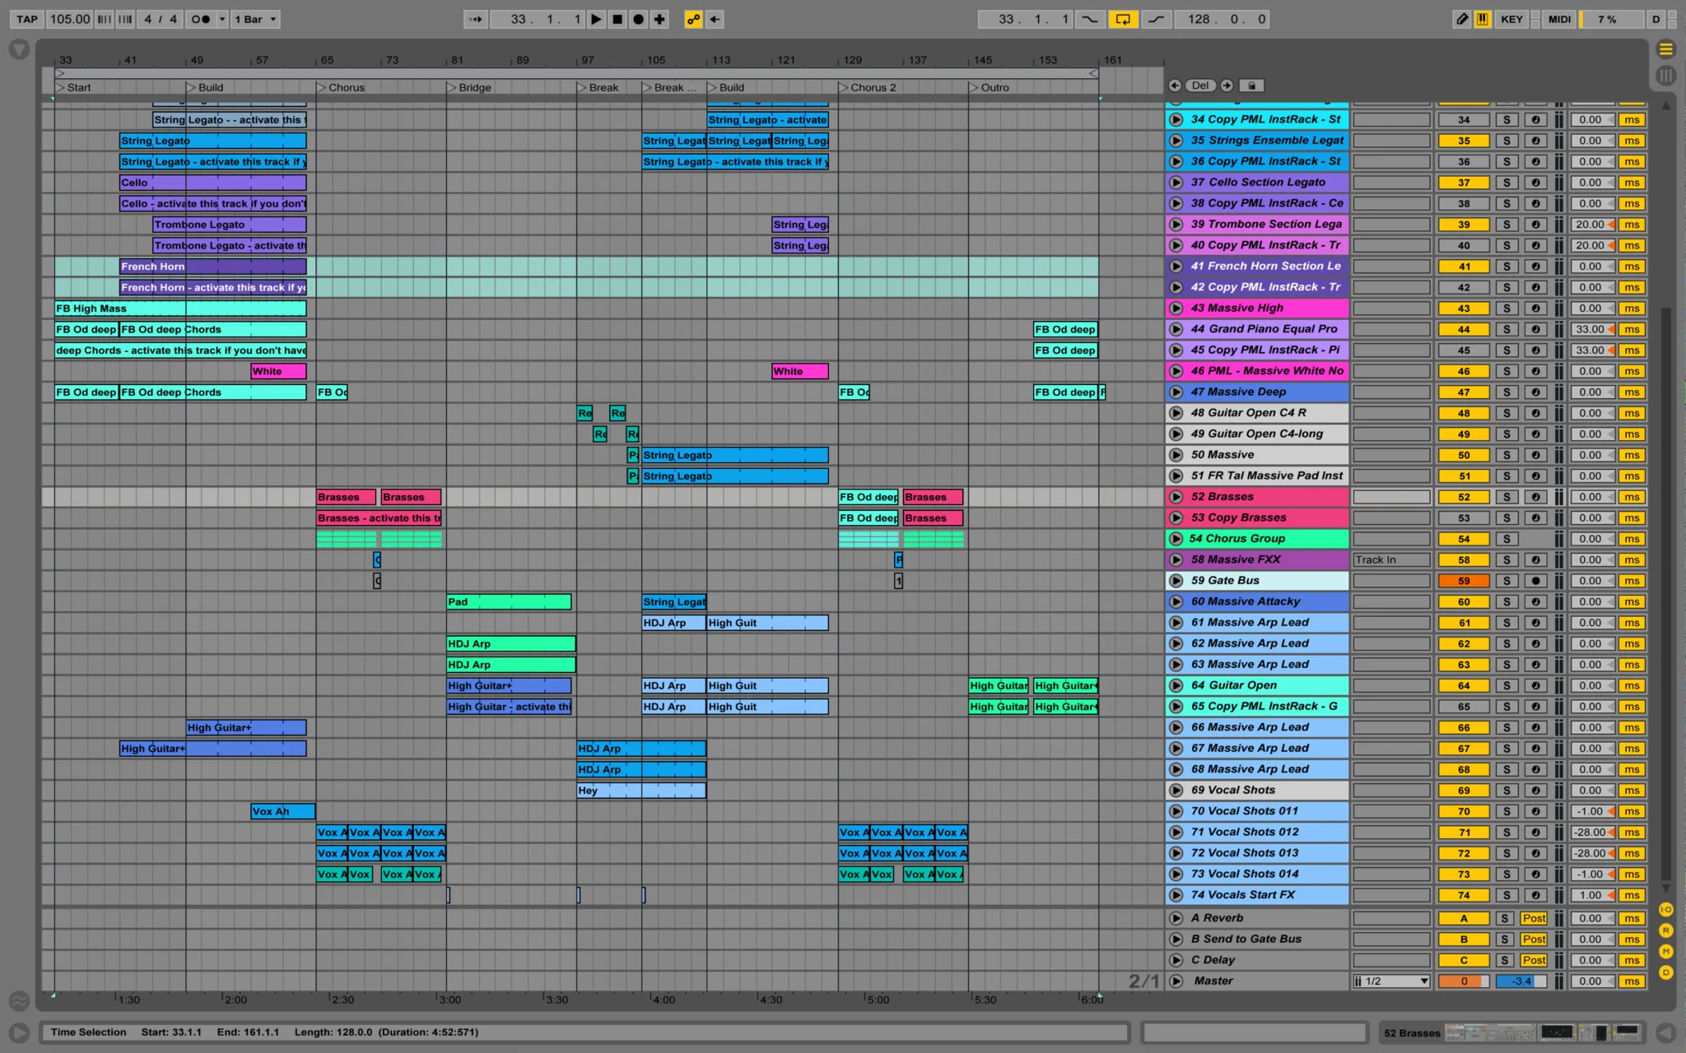Arm track 61 Massive Arp Lead
The height and width of the screenshot is (1053, 1686).
click(1535, 623)
